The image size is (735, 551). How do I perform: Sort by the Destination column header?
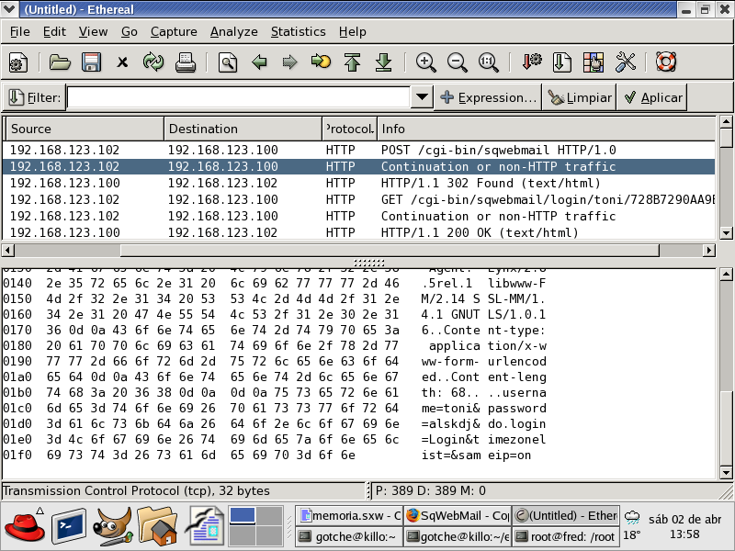tap(243, 129)
